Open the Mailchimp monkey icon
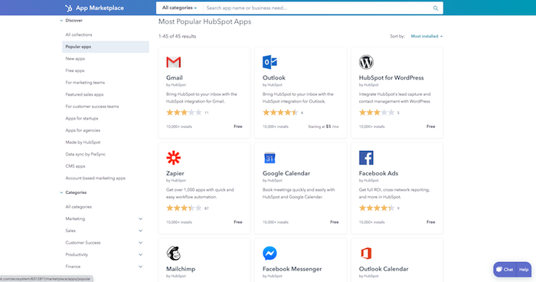 [173, 253]
